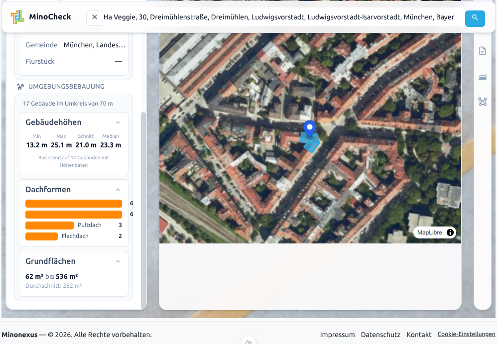The height and width of the screenshot is (344, 497).
Task: Click the MapLibre info icon
Action: coord(451,232)
